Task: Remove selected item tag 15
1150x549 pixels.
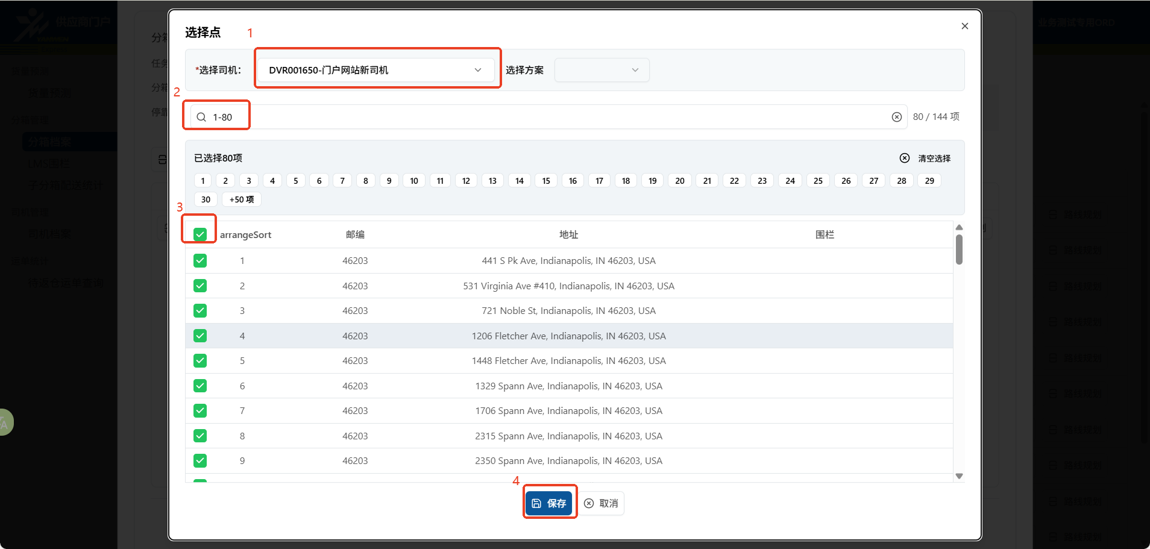Action: [x=545, y=181]
